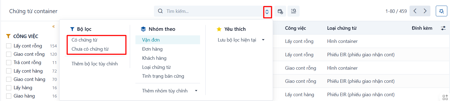The width and height of the screenshot is (450, 101).
Task: Open the calendar view icon
Action: [x=280, y=11]
